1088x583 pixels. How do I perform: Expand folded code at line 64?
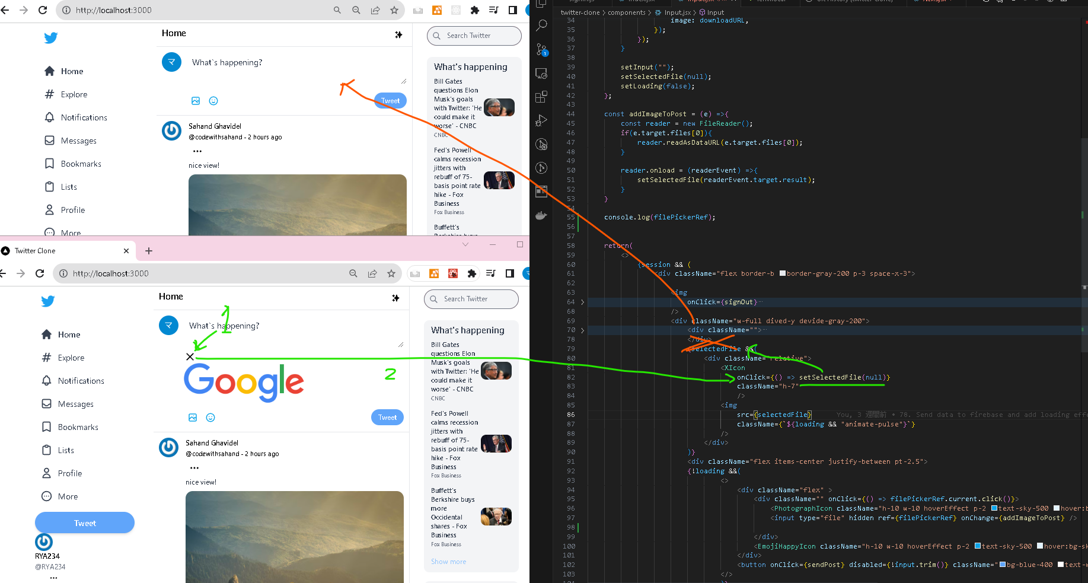pos(582,302)
